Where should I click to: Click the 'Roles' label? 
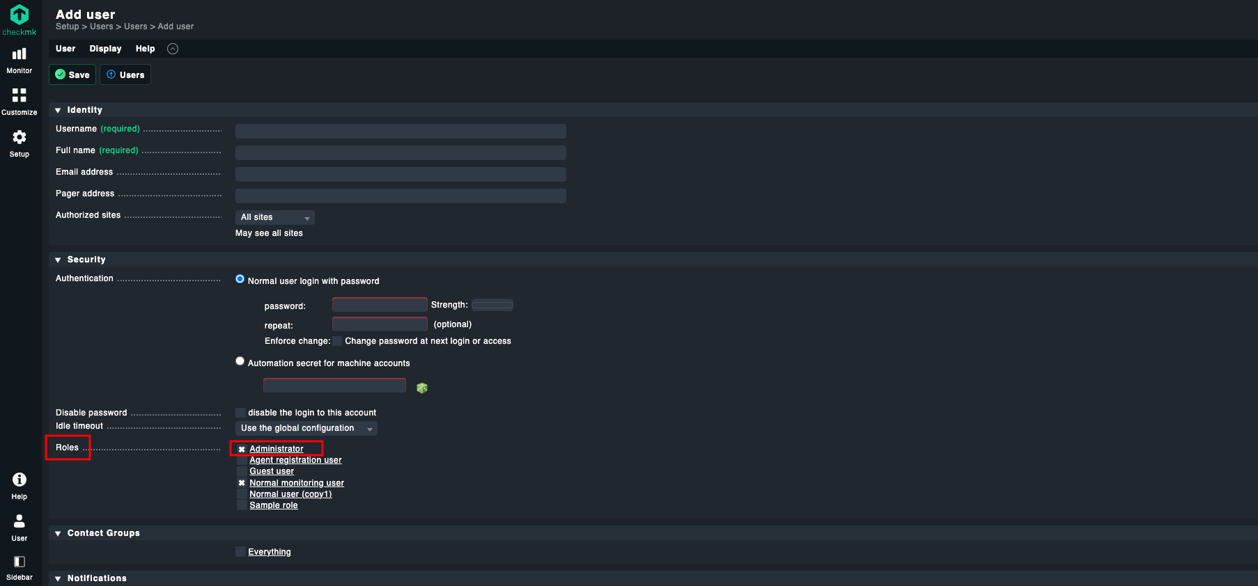(67, 448)
